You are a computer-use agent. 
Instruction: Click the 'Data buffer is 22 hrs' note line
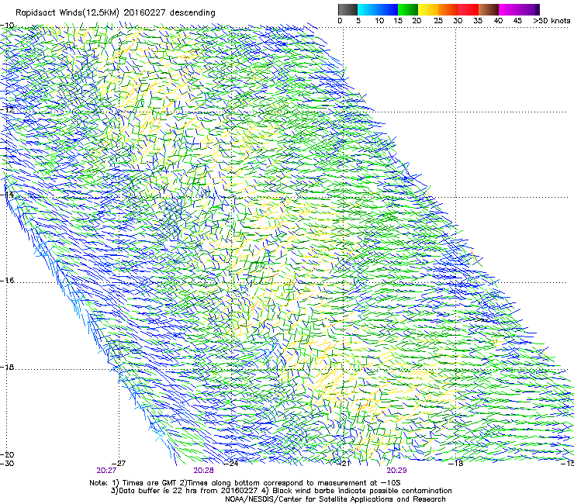(x=282, y=491)
